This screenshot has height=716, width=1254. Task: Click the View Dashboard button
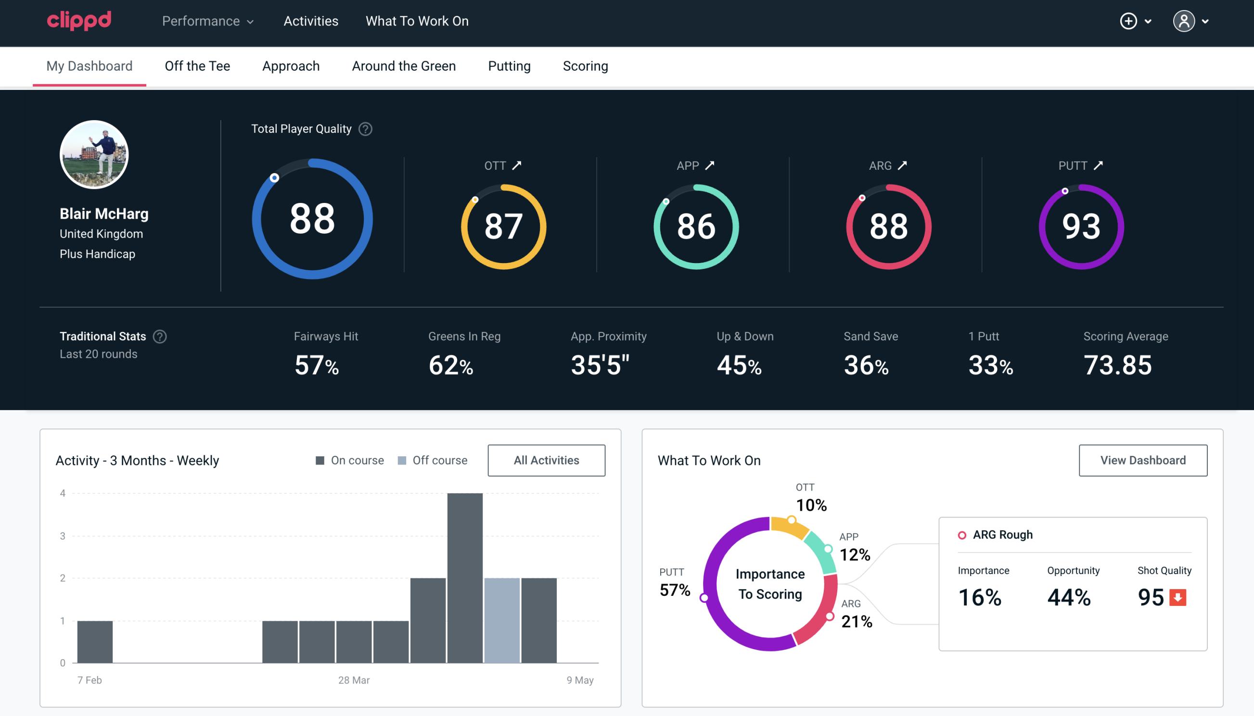click(x=1143, y=460)
